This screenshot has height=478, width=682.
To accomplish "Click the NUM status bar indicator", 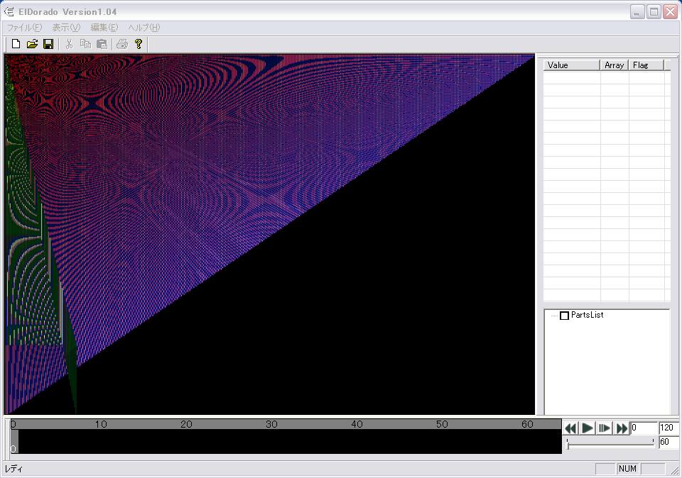I will coord(627,469).
